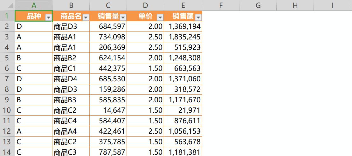Screen dimensions: 352x156
Task: Select cell with value 14,647
Action: (x=108, y=111)
